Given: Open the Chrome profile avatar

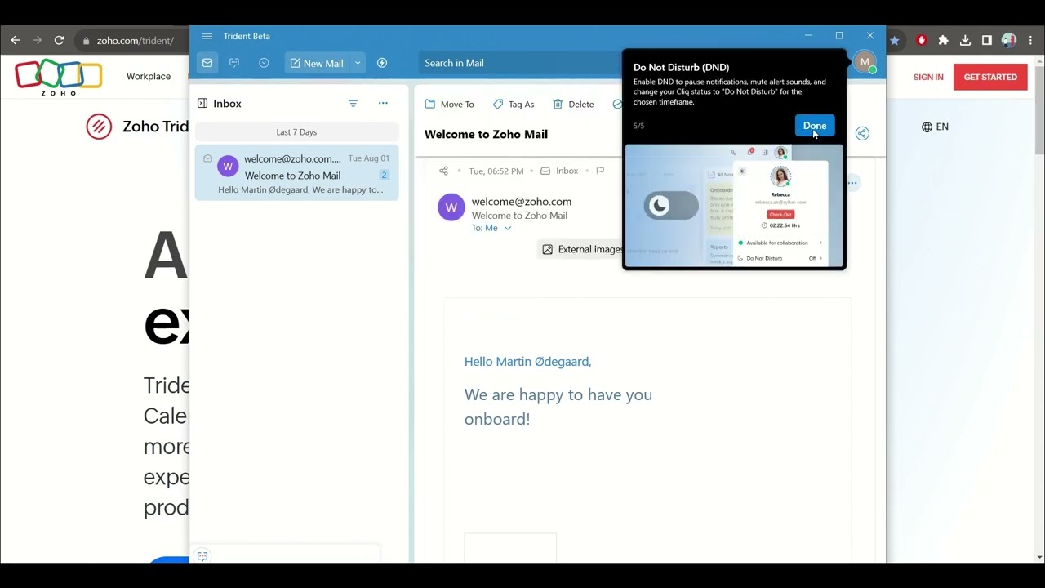Looking at the screenshot, I should click(1009, 40).
